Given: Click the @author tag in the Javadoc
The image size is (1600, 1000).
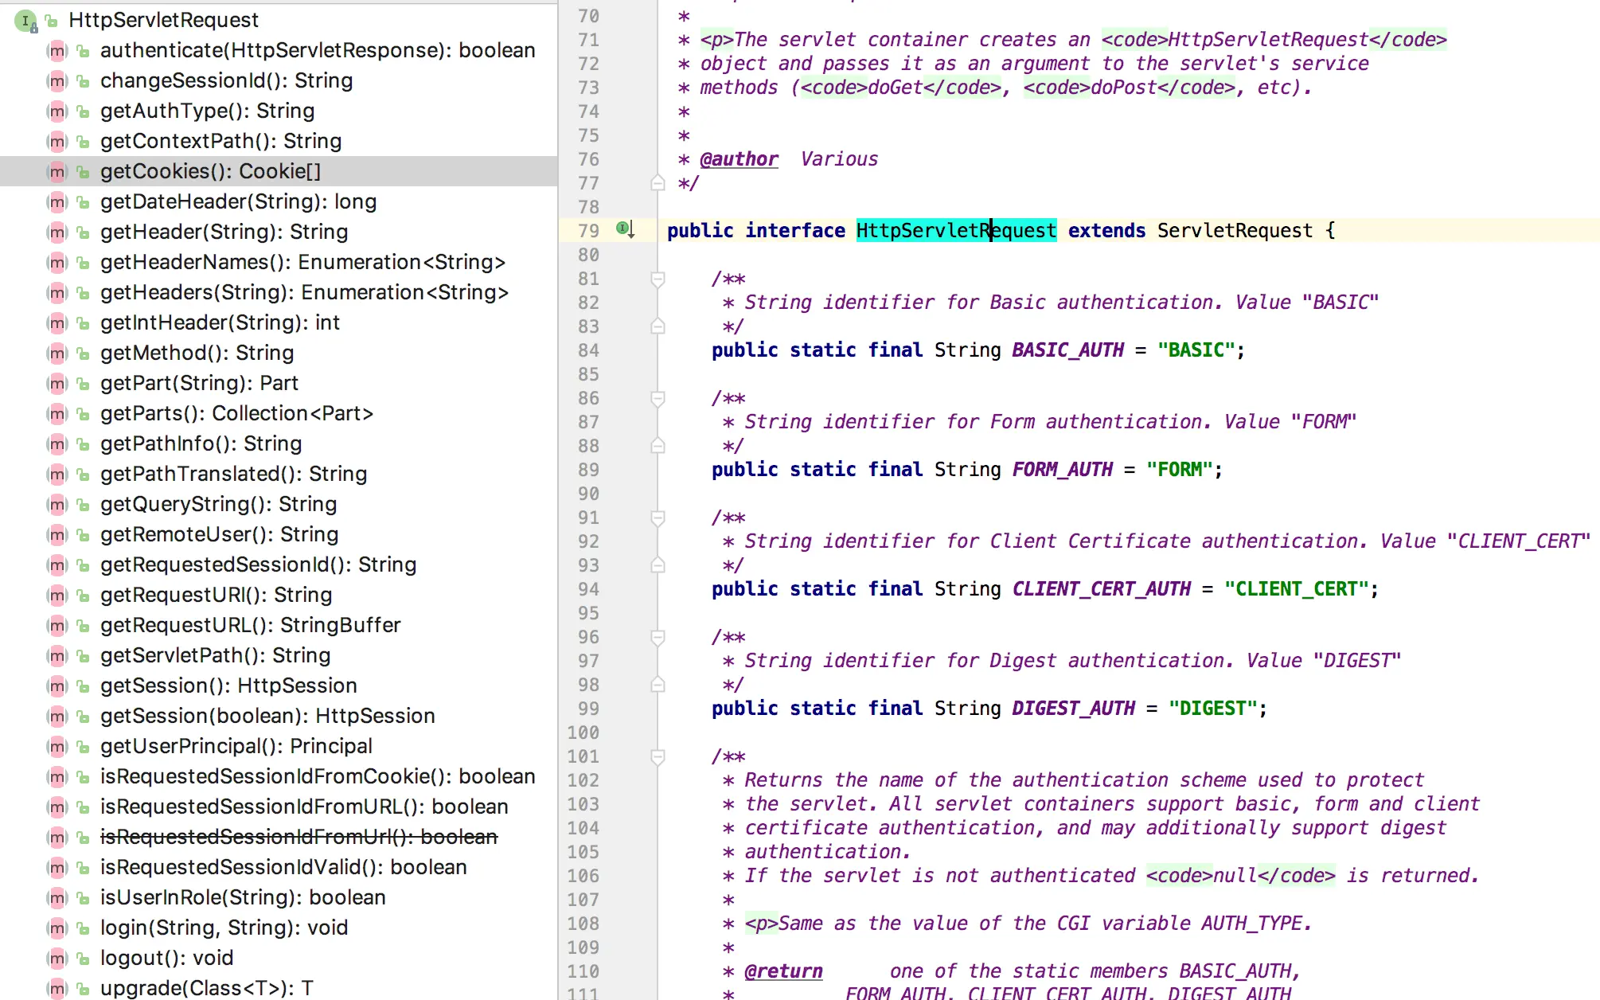Looking at the screenshot, I should coord(738,159).
